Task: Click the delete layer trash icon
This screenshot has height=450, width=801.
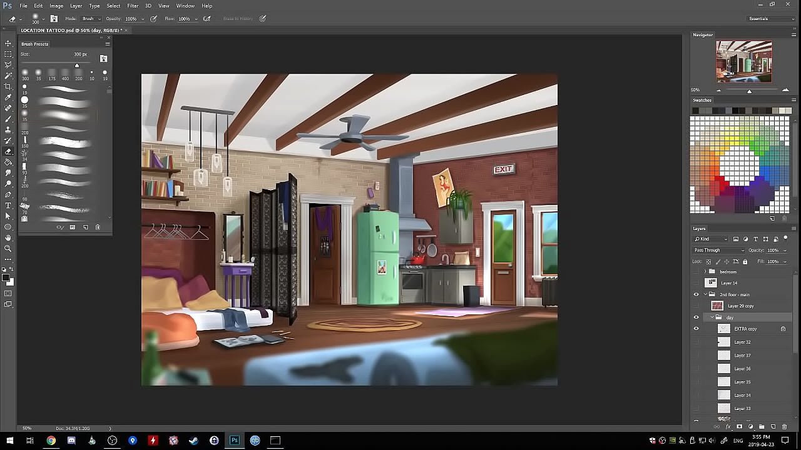Action: pos(784,427)
